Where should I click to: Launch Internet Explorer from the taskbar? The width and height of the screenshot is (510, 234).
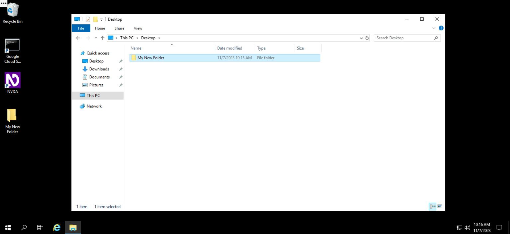click(57, 228)
